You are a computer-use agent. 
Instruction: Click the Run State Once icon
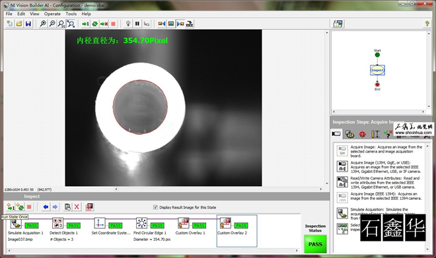[x=11, y=207]
